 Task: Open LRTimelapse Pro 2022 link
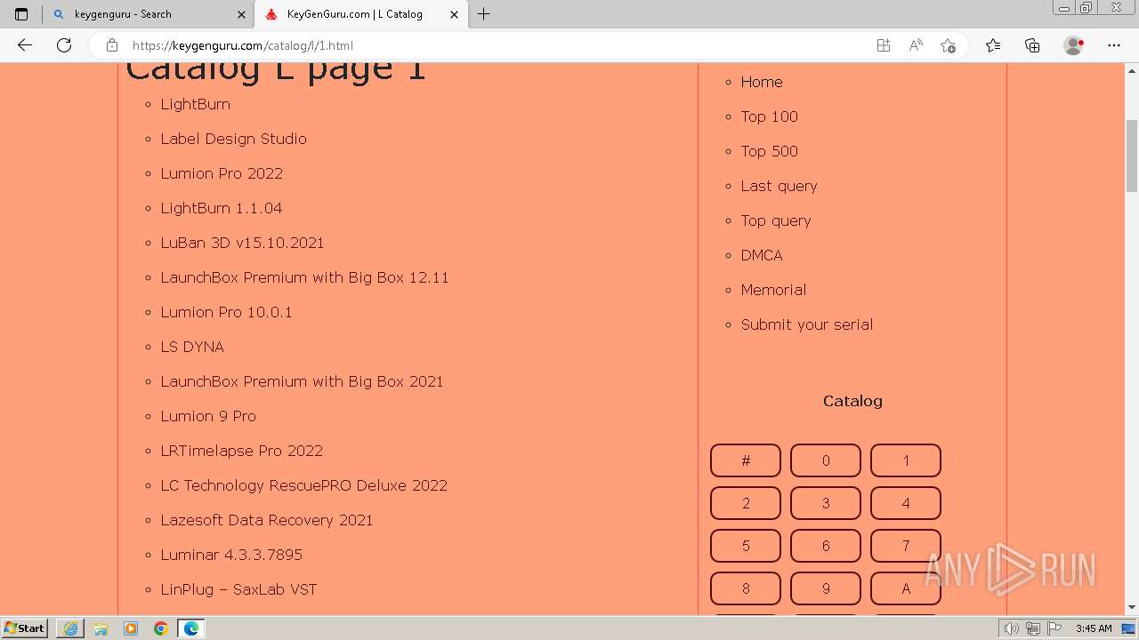coord(241,451)
